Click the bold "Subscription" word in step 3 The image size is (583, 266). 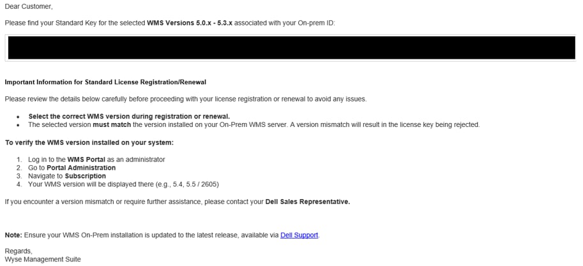pos(86,176)
